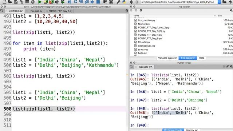
Task: Click File explorer parent-up arrow icon
Action: pyautogui.click(x=141, y=11)
